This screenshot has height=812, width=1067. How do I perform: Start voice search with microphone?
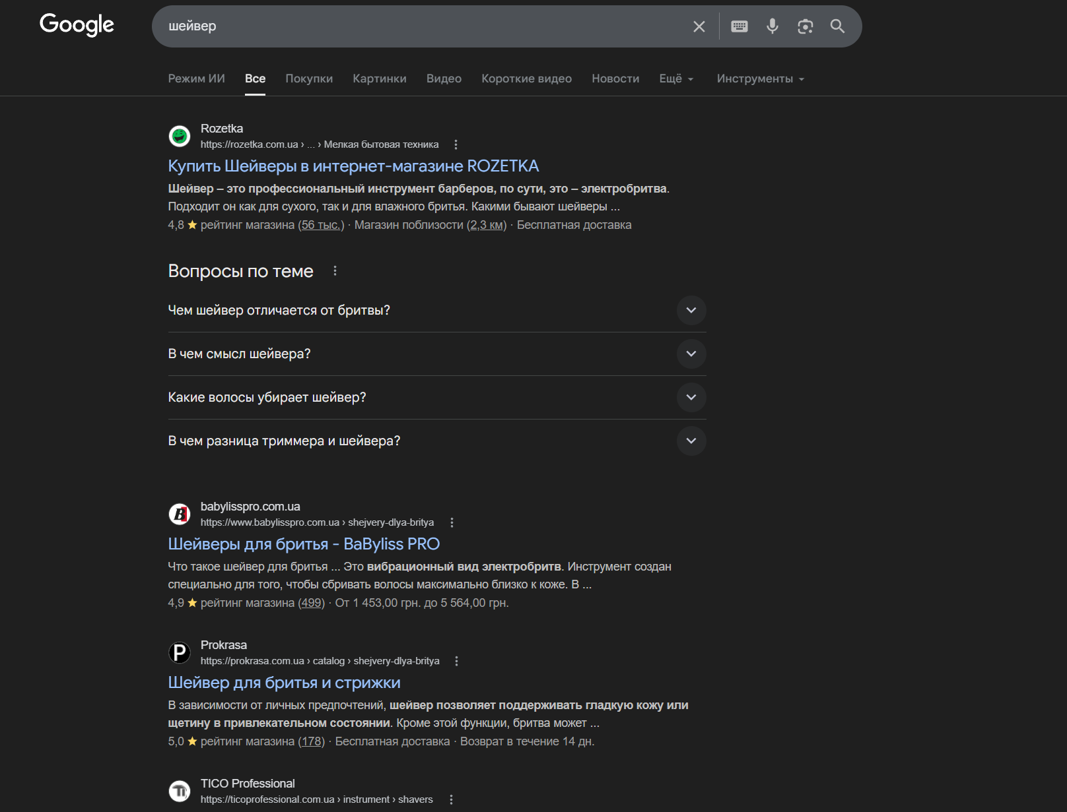pos(772,26)
